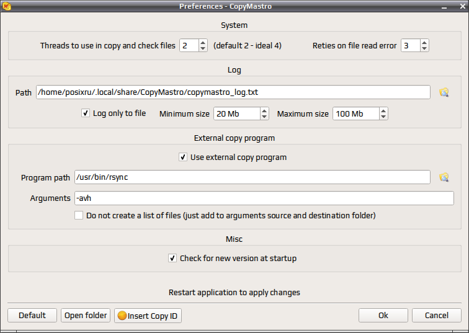469x333 pixels.
Task: Click the 'Log' section heading
Action: (234, 70)
